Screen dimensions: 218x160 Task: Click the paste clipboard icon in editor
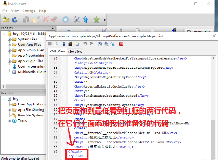click(77, 44)
